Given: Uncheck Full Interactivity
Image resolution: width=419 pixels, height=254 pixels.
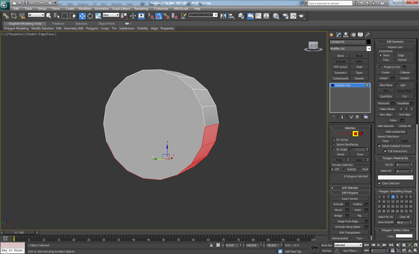Looking at the screenshot, I should (385, 151).
